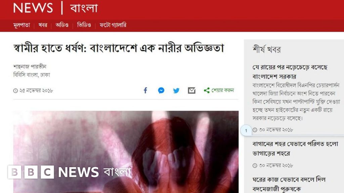Click the article's main illustration image

126,152
